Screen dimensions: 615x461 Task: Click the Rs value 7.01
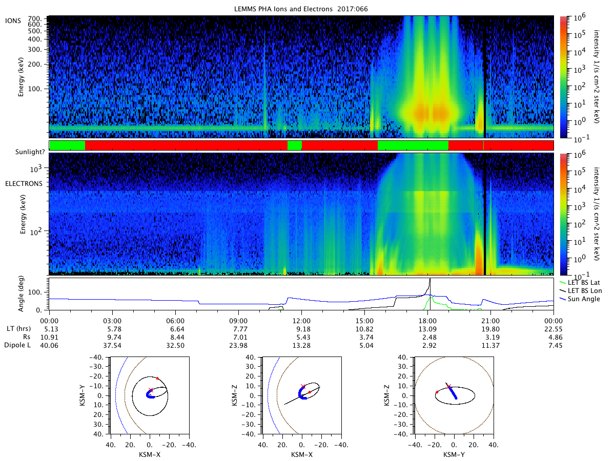coord(238,337)
